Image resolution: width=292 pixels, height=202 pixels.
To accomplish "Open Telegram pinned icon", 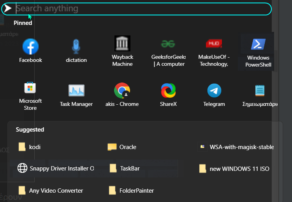I will [214, 90].
